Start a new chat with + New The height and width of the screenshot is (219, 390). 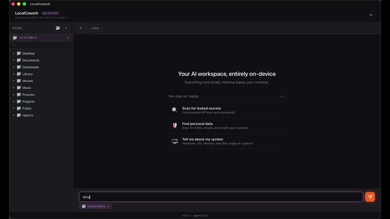point(94,28)
